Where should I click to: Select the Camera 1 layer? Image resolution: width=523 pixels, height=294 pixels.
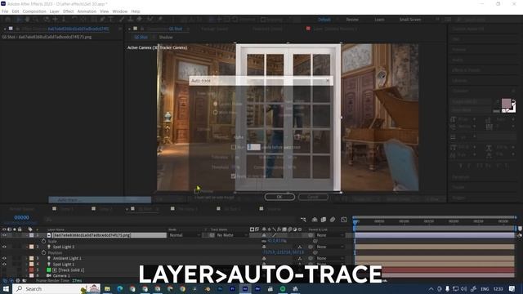tap(61, 276)
